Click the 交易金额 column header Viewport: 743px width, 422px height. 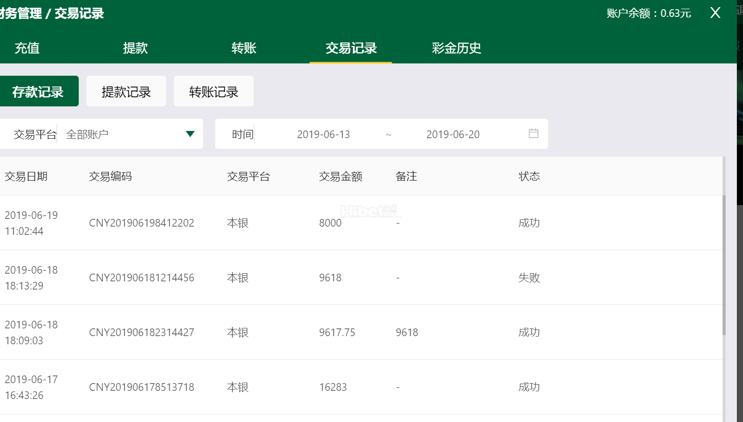pyautogui.click(x=341, y=176)
